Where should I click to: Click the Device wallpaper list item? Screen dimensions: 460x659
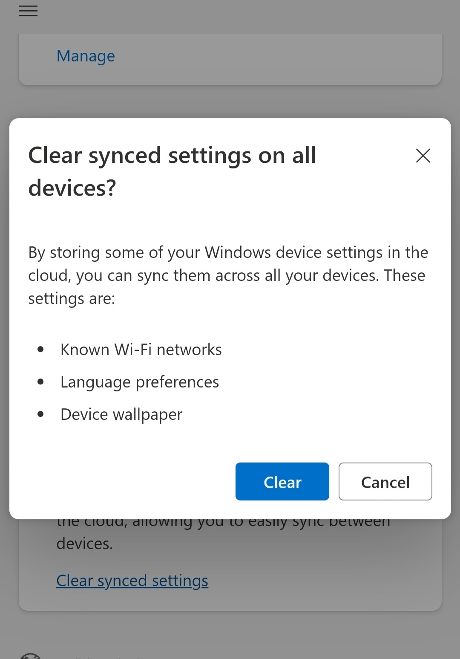point(121,414)
